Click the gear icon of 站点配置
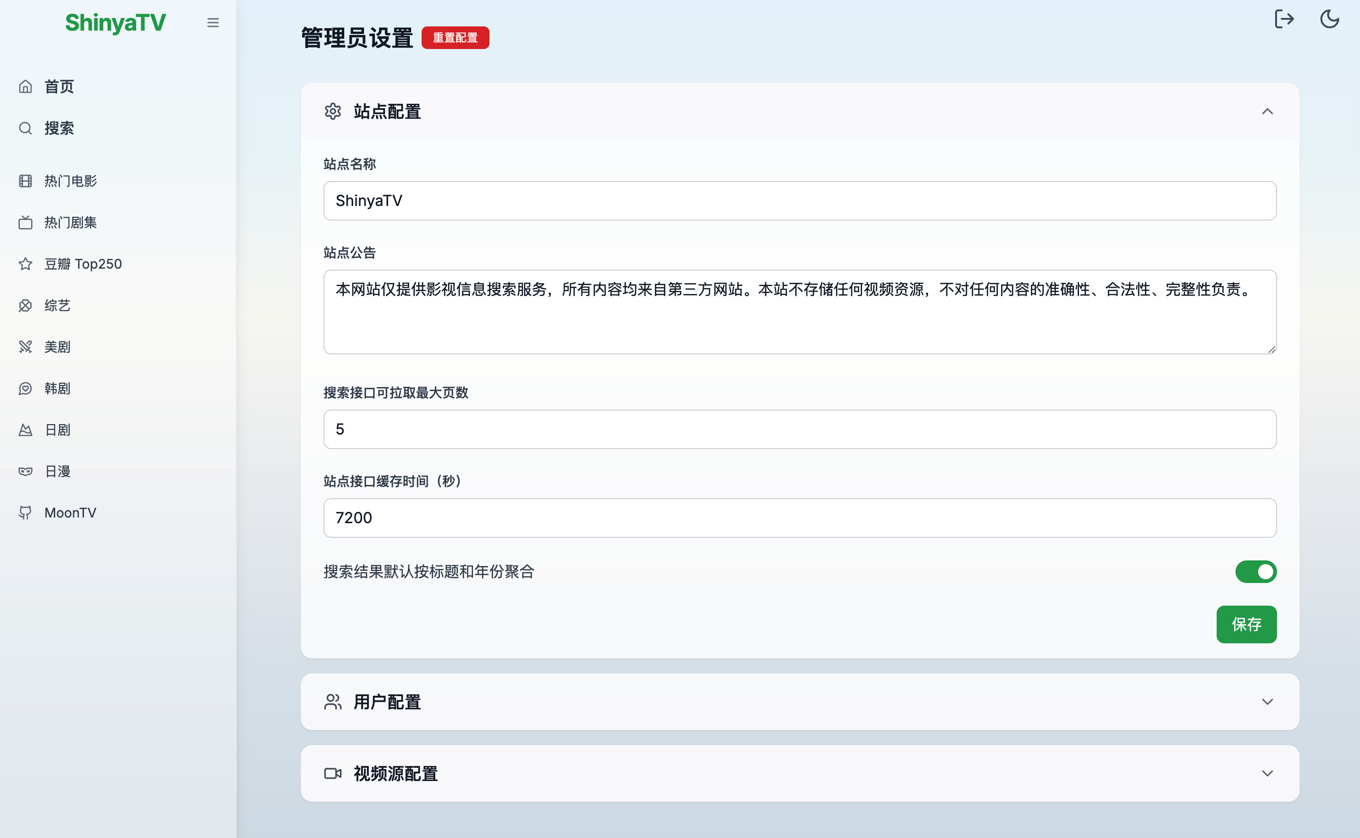The height and width of the screenshot is (838, 1360). [332, 111]
